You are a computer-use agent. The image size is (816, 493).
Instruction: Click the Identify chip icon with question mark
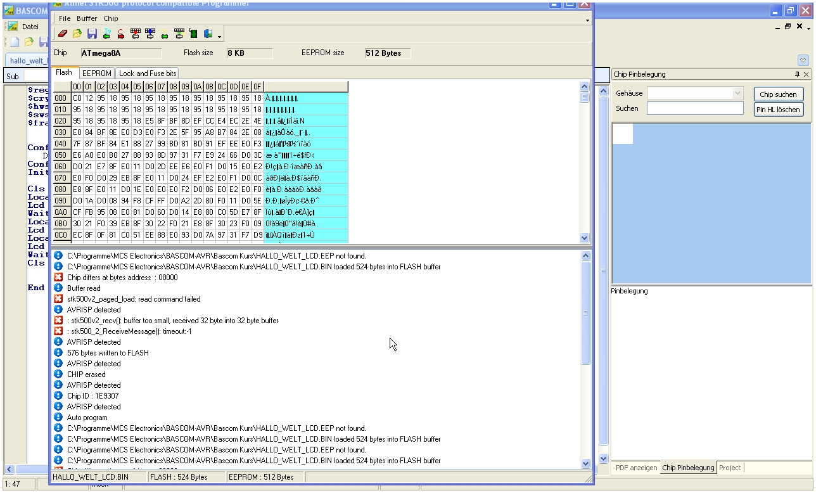tap(106, 34)
